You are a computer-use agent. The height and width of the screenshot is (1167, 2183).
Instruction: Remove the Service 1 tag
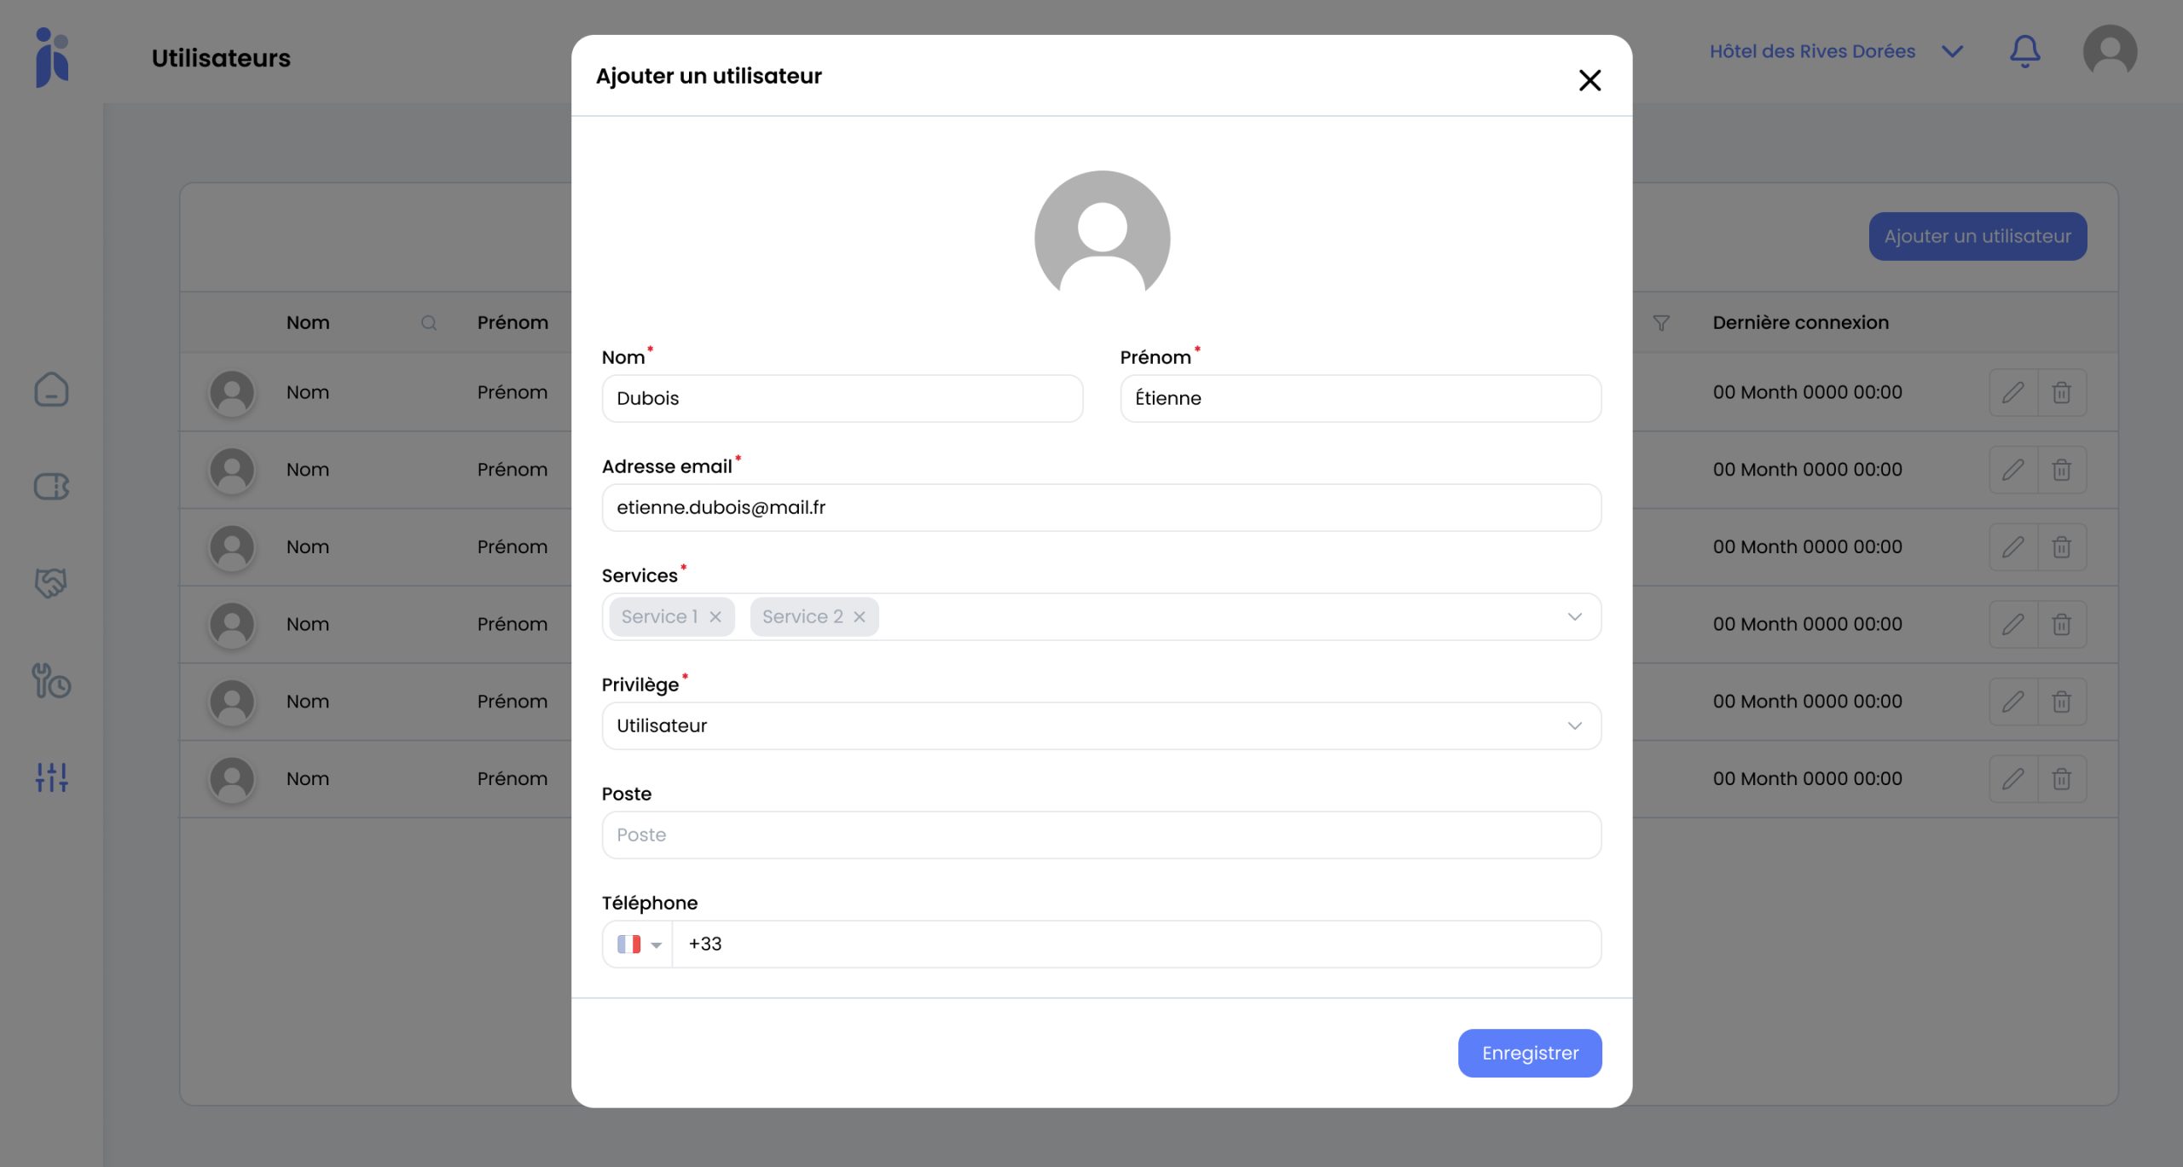click(715, 617)
